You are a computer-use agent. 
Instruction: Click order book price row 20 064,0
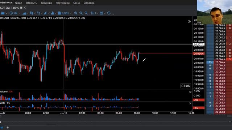coord(220,75)
